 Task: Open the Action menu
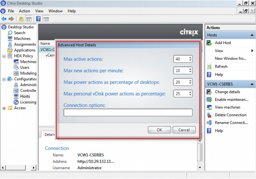pos(25,11)
